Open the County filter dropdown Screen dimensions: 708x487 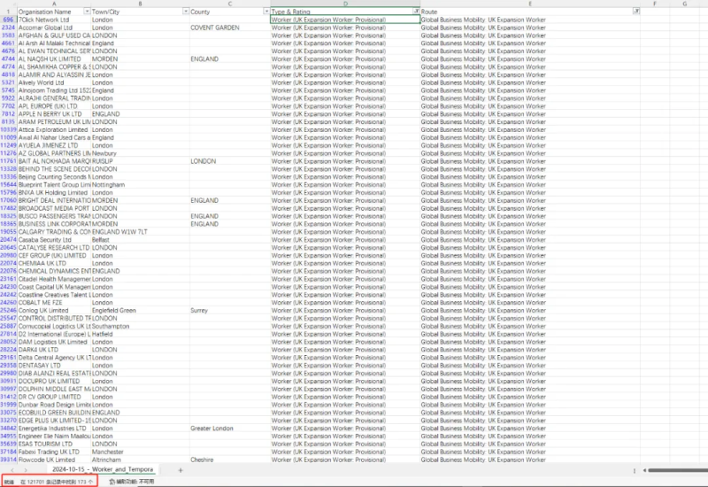pos(266,12)
